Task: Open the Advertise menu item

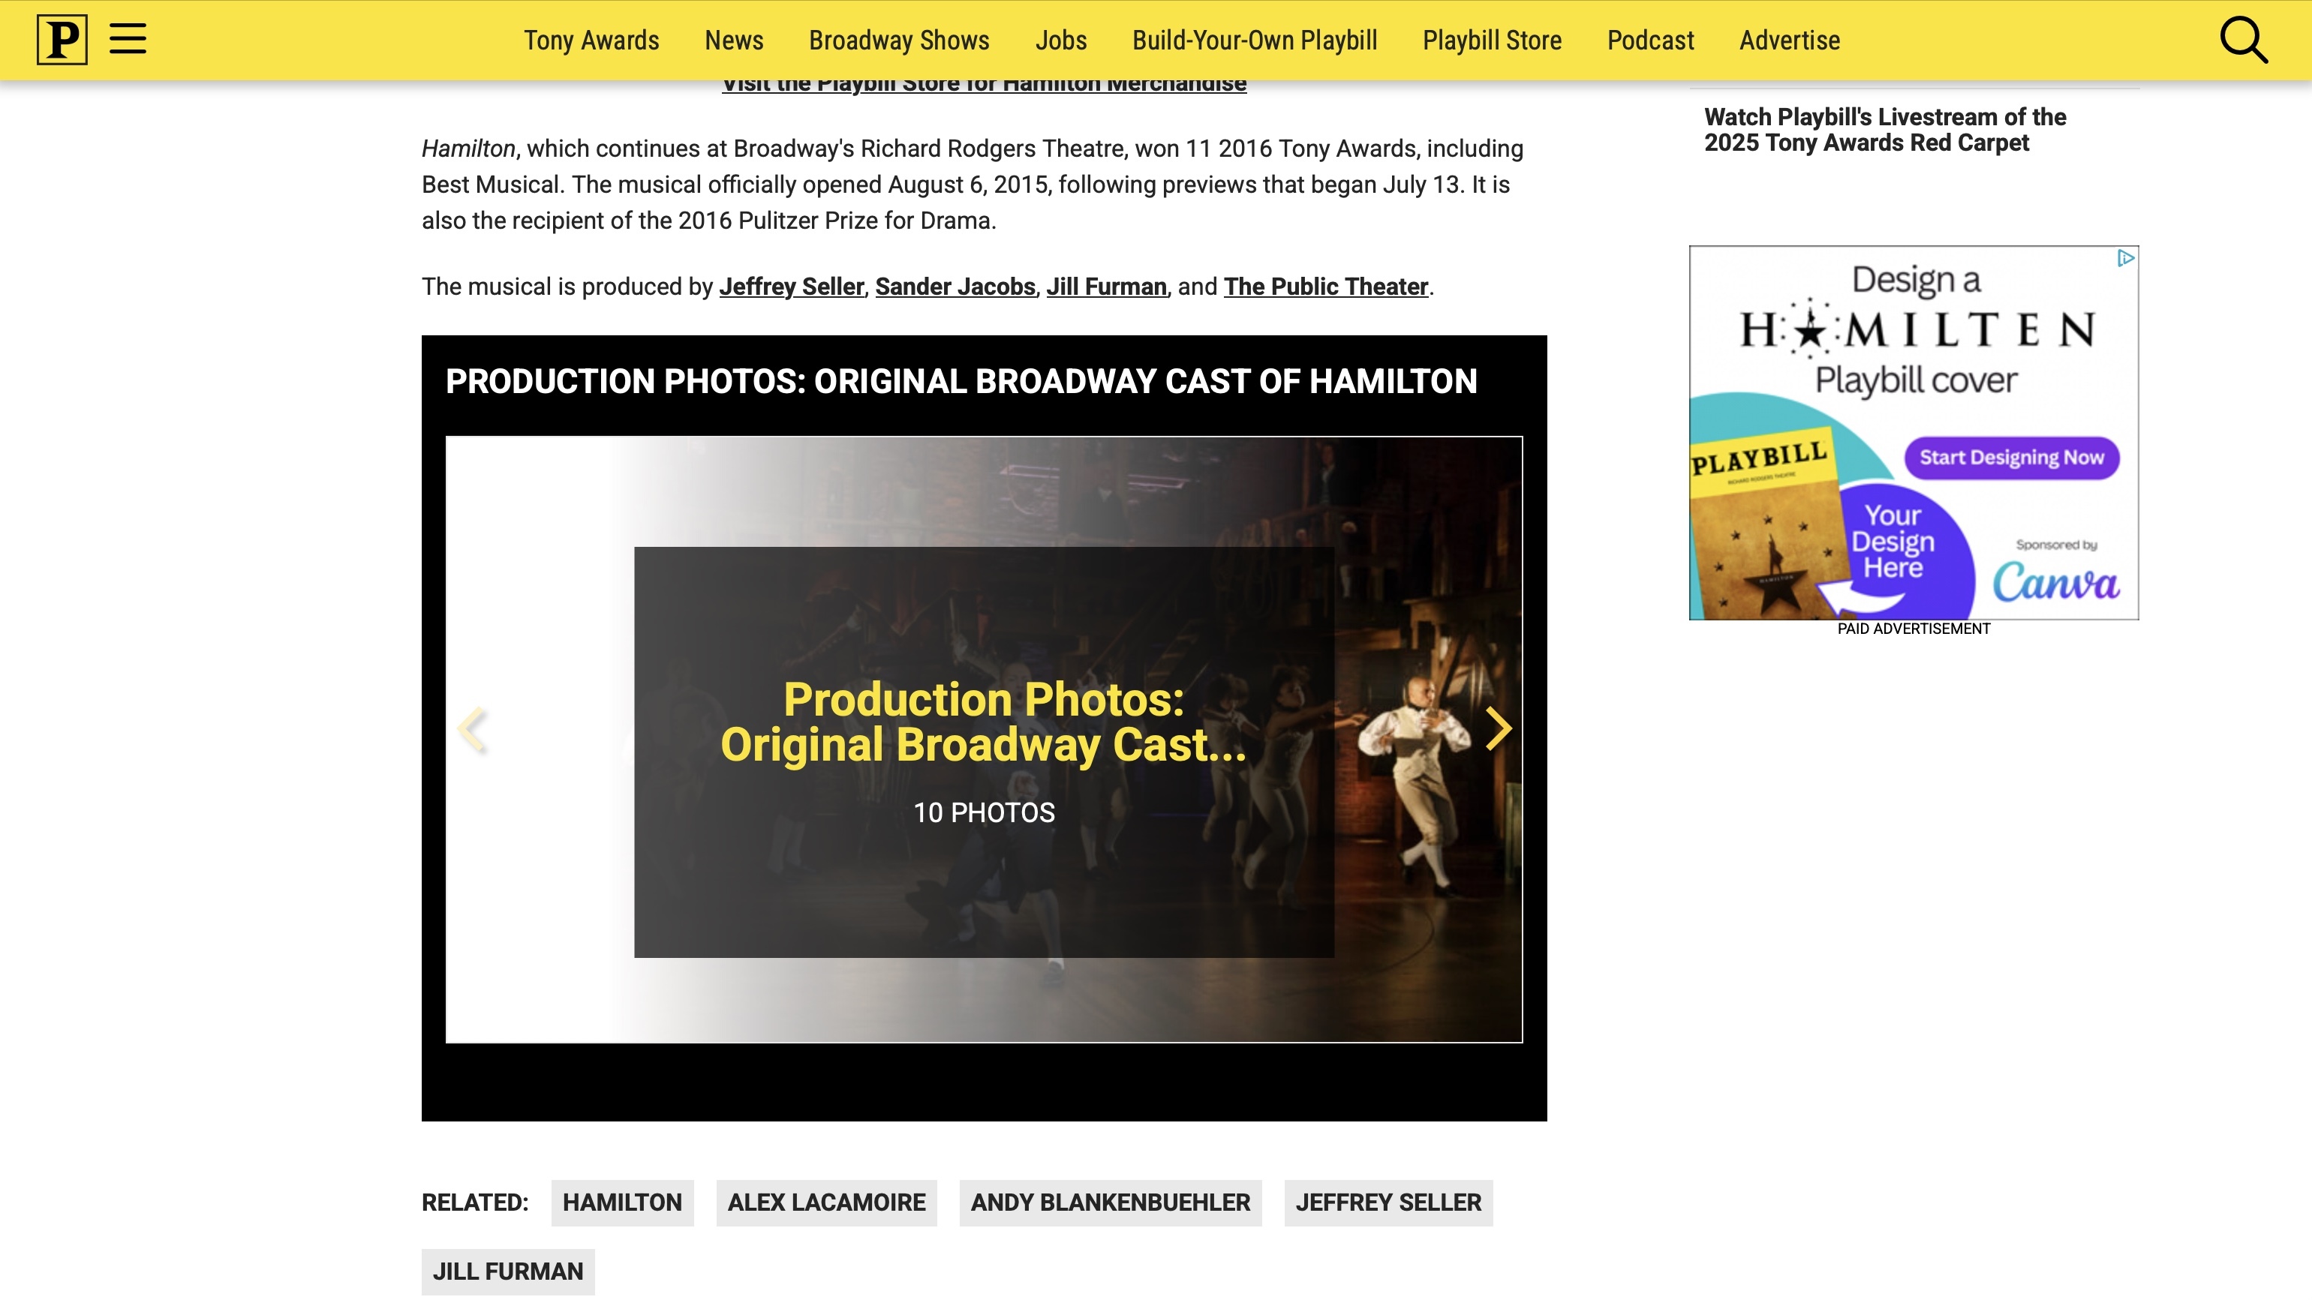Action: coord(1789,41)
